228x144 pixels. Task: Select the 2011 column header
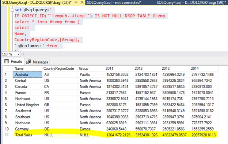pyautogui.click(x=118, y=69)
